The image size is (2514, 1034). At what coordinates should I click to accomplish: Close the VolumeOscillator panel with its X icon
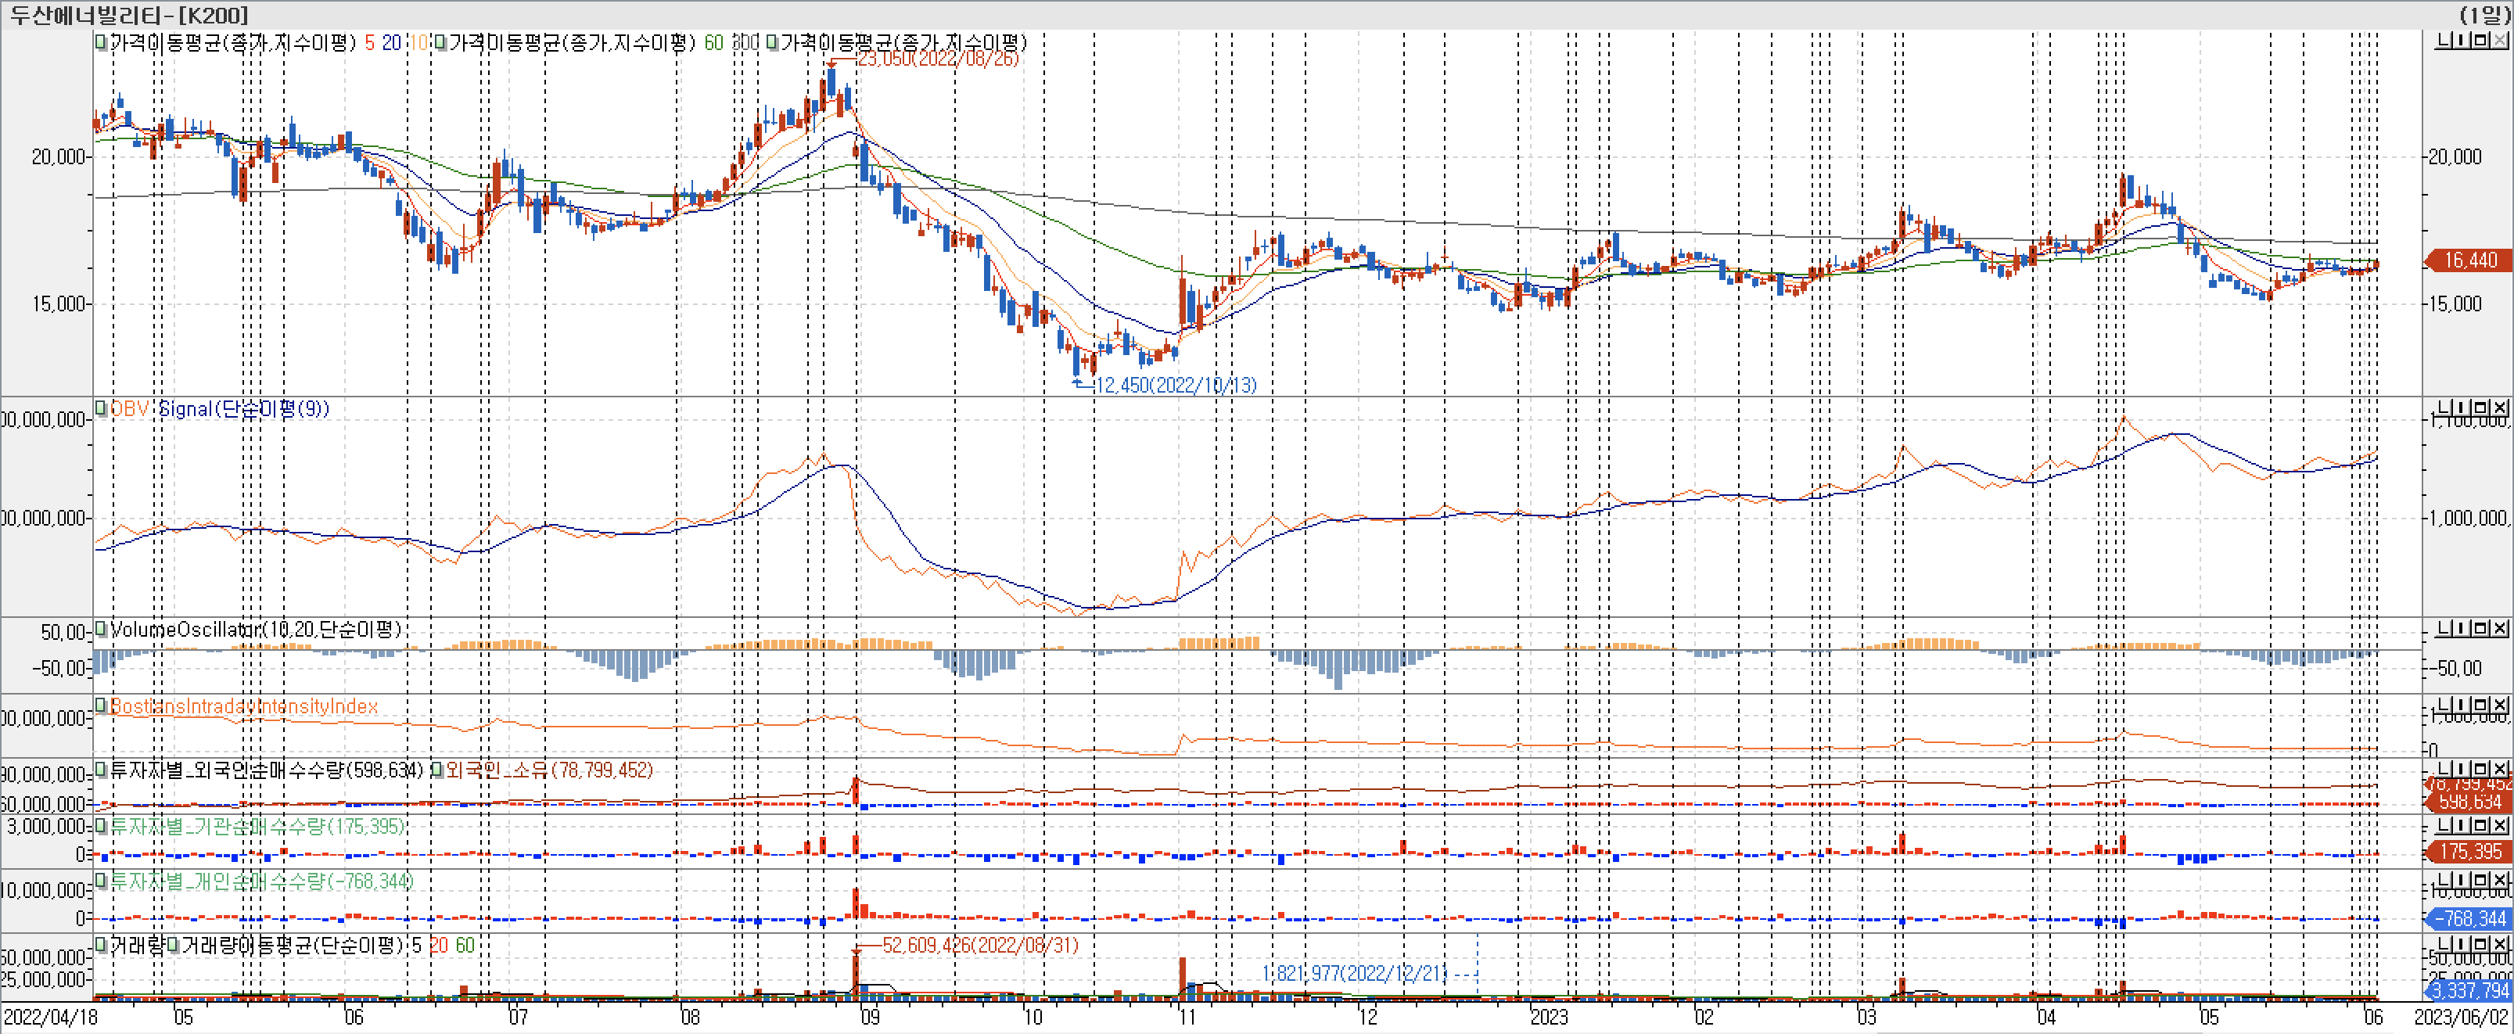tap(2499, 628)
